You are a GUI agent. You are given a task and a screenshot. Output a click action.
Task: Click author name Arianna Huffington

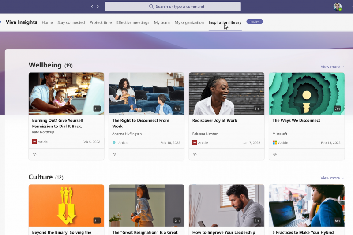127,134
